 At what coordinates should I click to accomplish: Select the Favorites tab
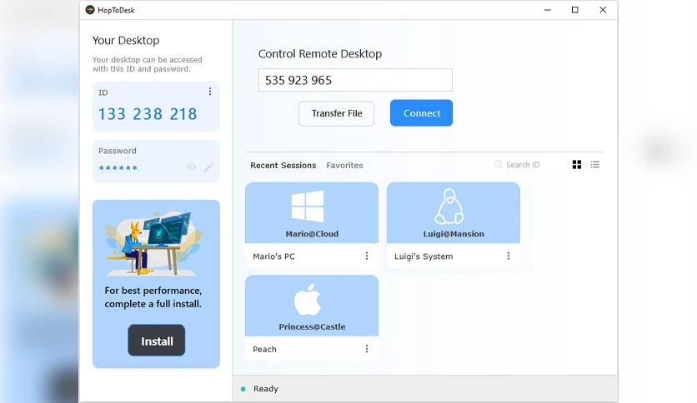point(344,165)
